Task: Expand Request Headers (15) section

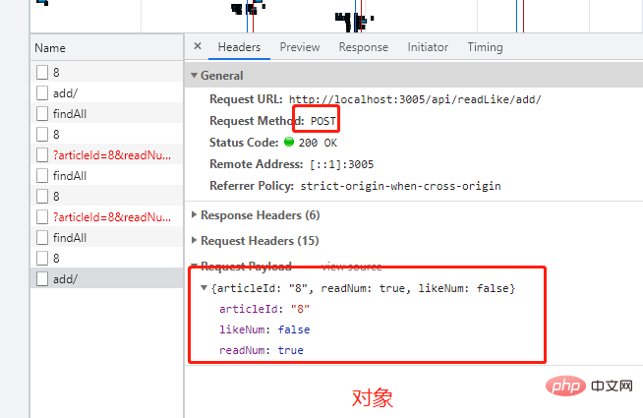Action: pyautogui.click(x=195, y=240)
